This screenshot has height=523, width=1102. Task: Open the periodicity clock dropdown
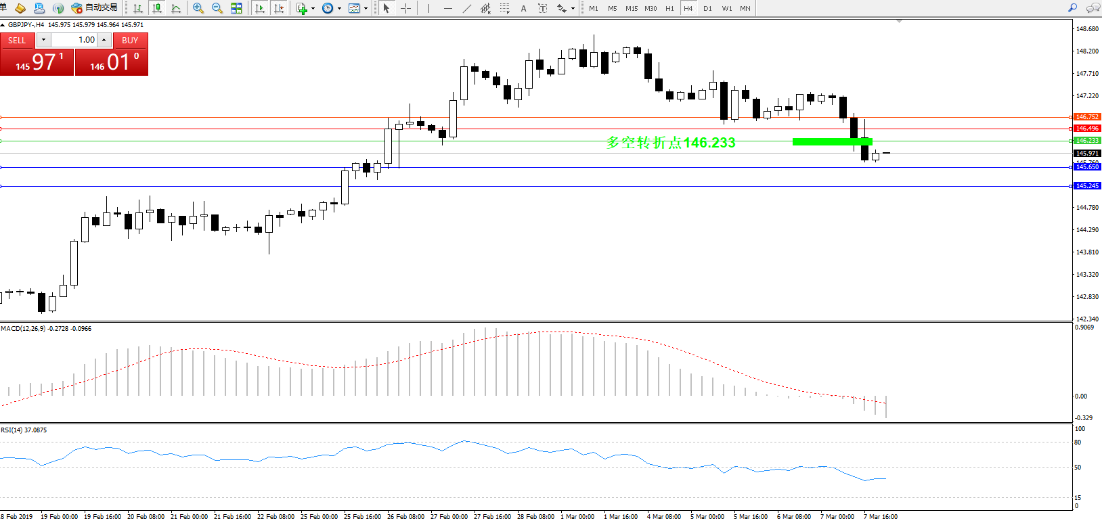pyautogui.click(x=339, y=9)
